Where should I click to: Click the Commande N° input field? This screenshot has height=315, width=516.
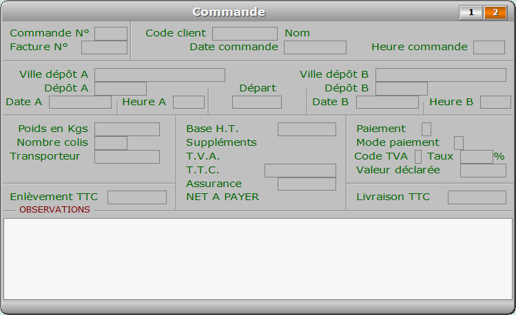(111, 34)
